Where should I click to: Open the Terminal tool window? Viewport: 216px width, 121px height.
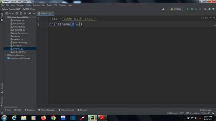(82, 110)
